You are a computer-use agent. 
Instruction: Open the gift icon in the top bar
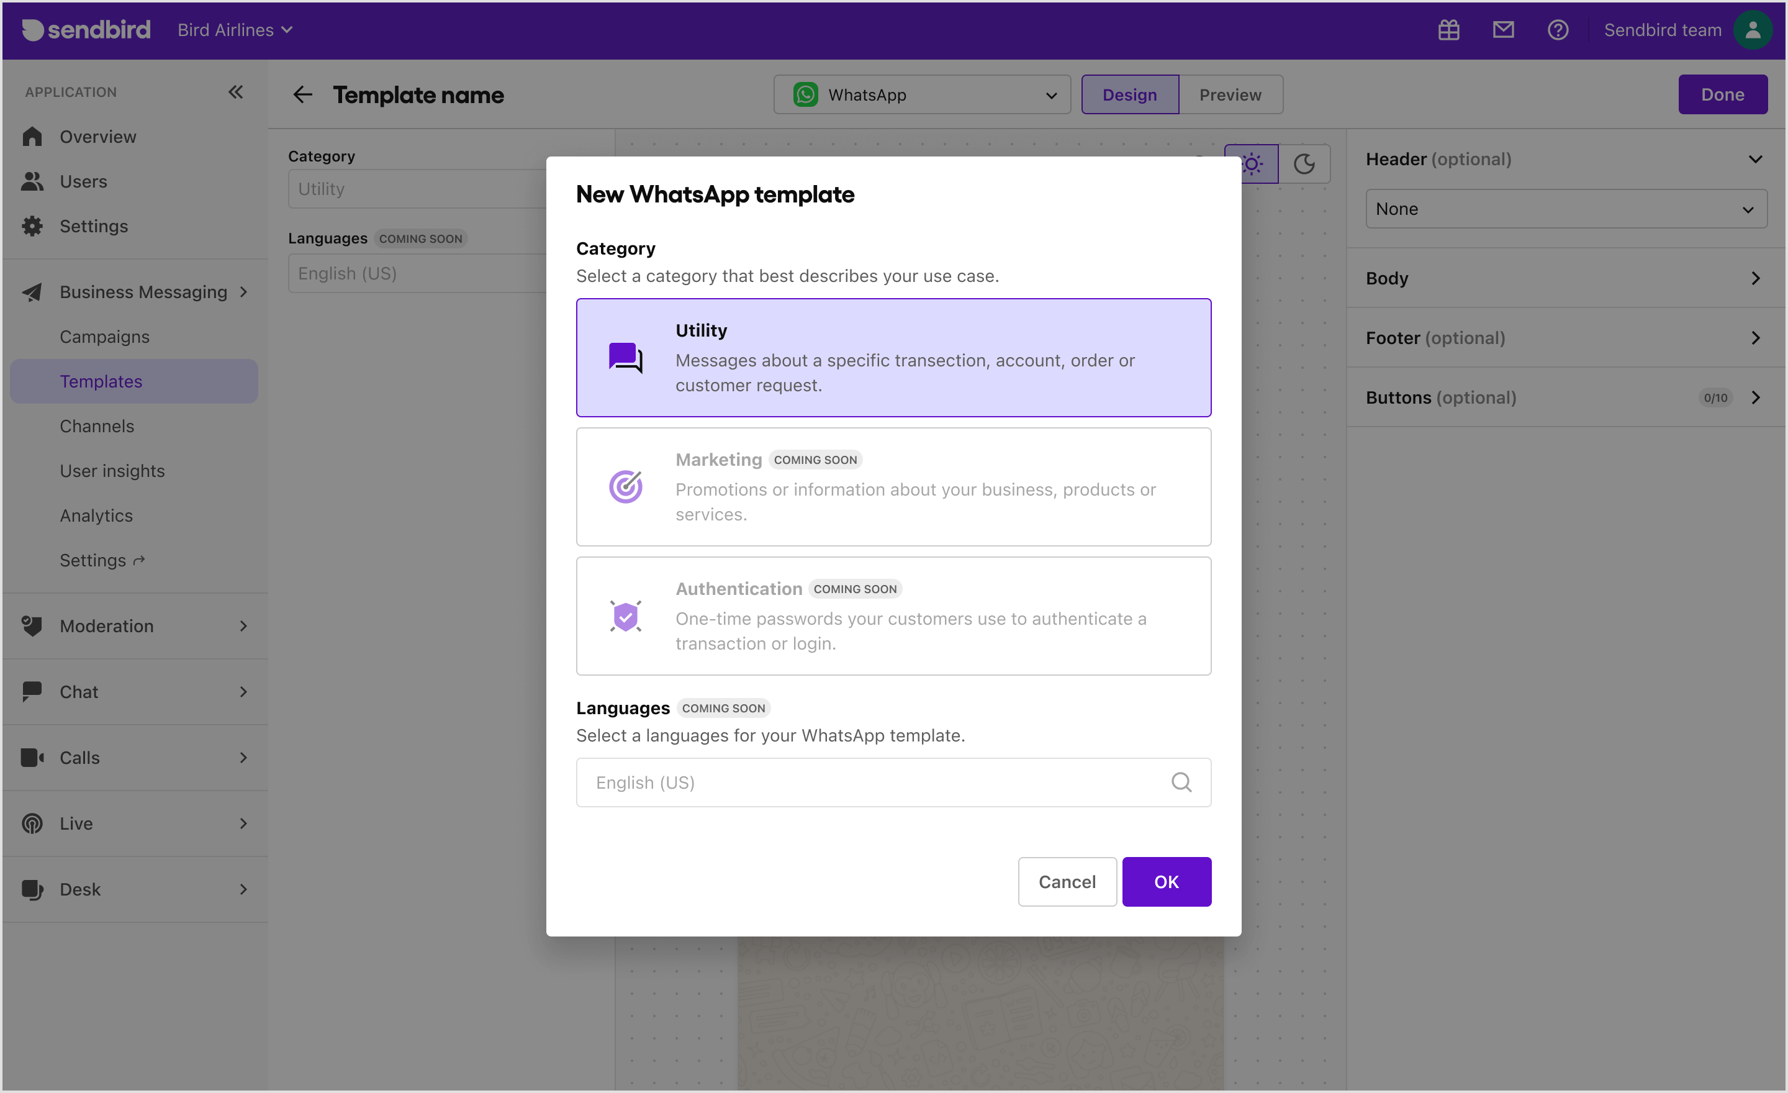(x=1448, y=30)
